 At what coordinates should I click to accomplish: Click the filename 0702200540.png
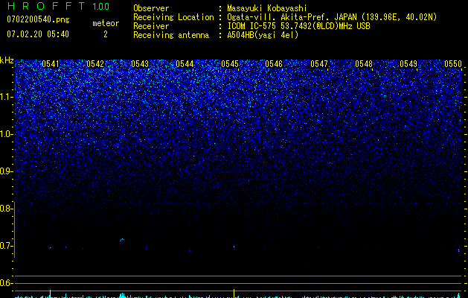38,20
